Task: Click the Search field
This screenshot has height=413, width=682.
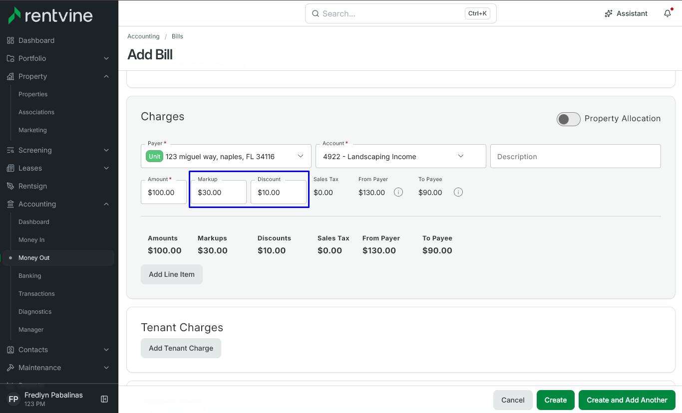Action: (401, 13)
